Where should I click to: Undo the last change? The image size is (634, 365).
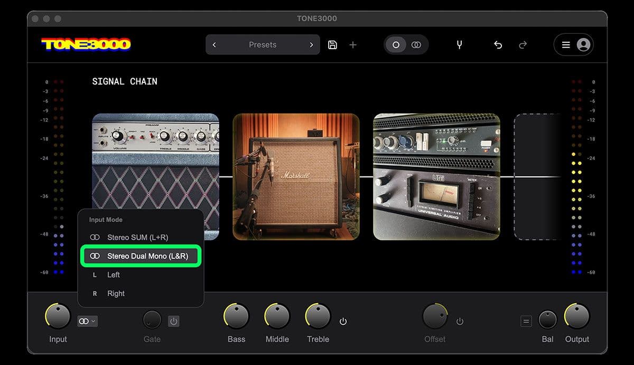(x=498, y=45)
